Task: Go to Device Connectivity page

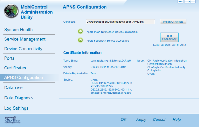Action: point(23,49)
